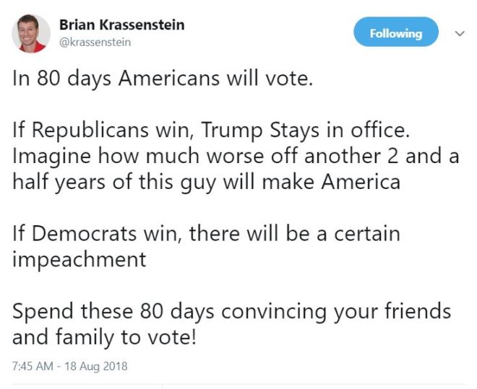
Task: Click the @krassenstein handle
Action: click(x=95, y=43)
